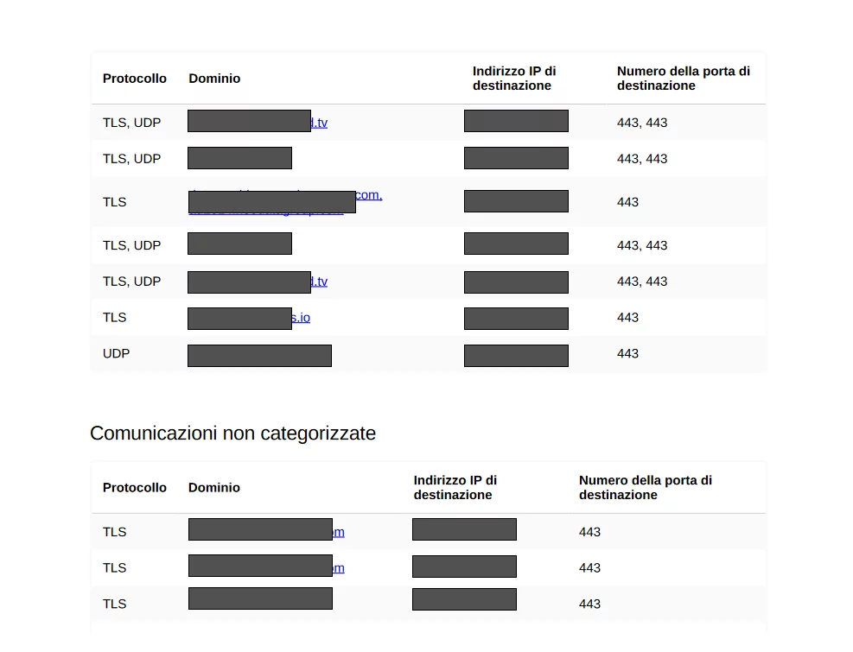853x652 pixels.
Task: Open the .tv link in first TLS, UDP row
Action: click(319, 123)
